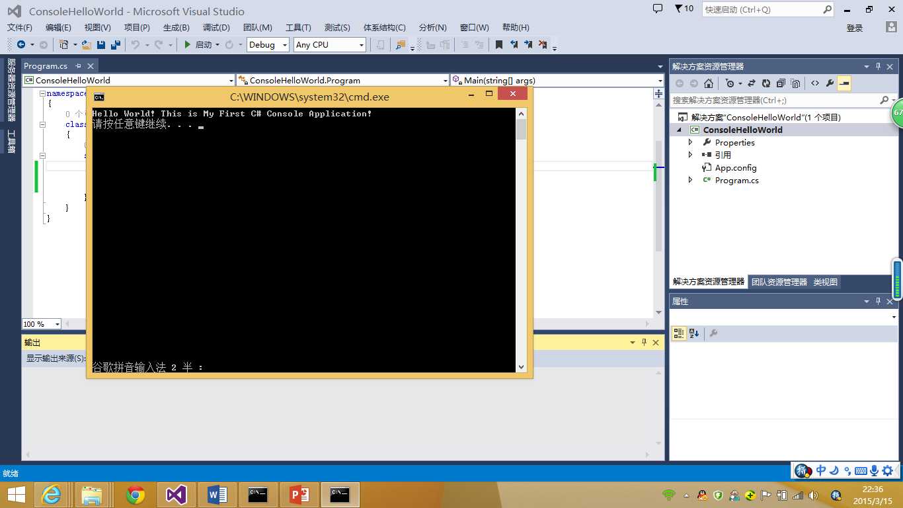Open Google Chrome from the taskbar

coord(136,494)
